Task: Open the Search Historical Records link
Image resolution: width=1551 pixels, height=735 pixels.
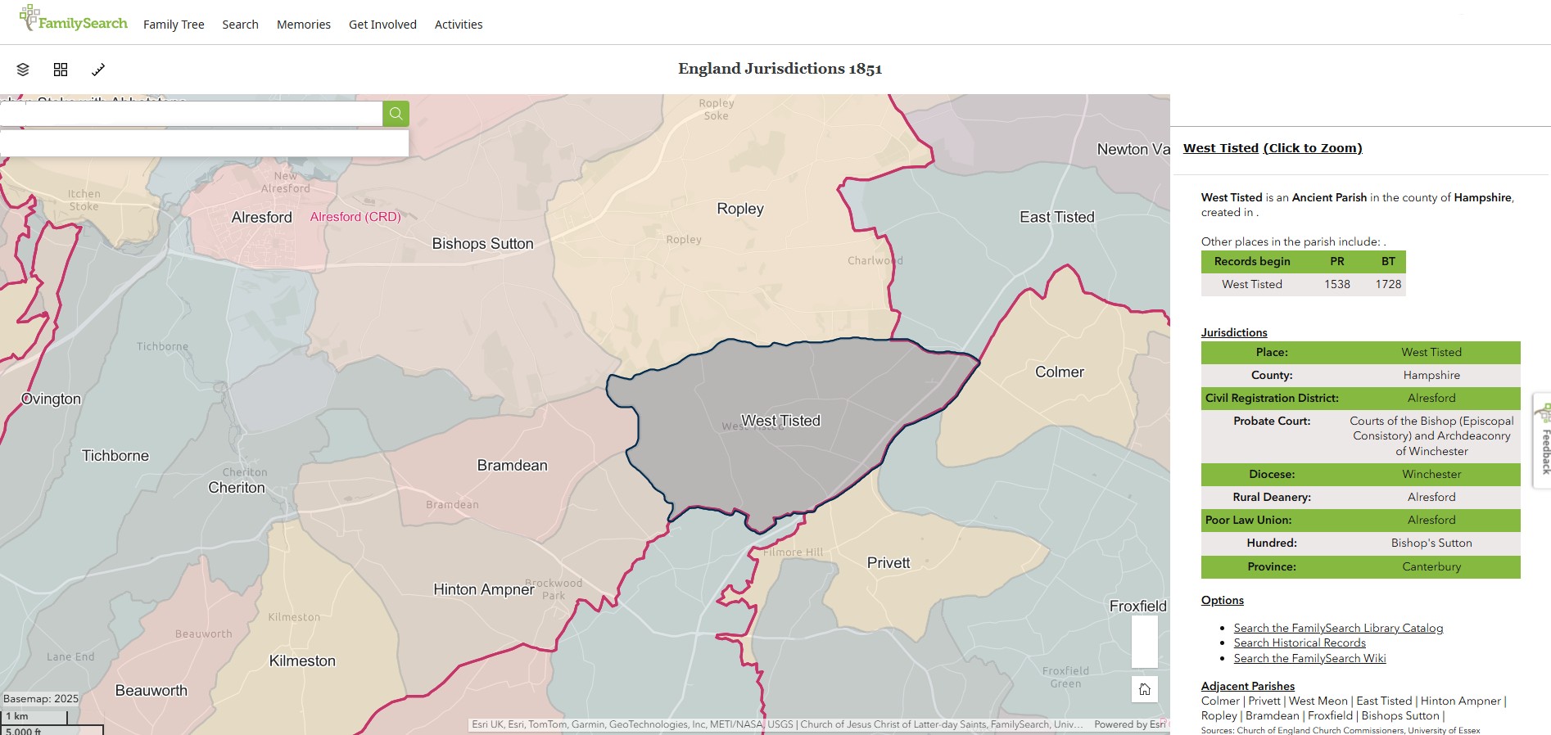Action: tap(1300, 643)
